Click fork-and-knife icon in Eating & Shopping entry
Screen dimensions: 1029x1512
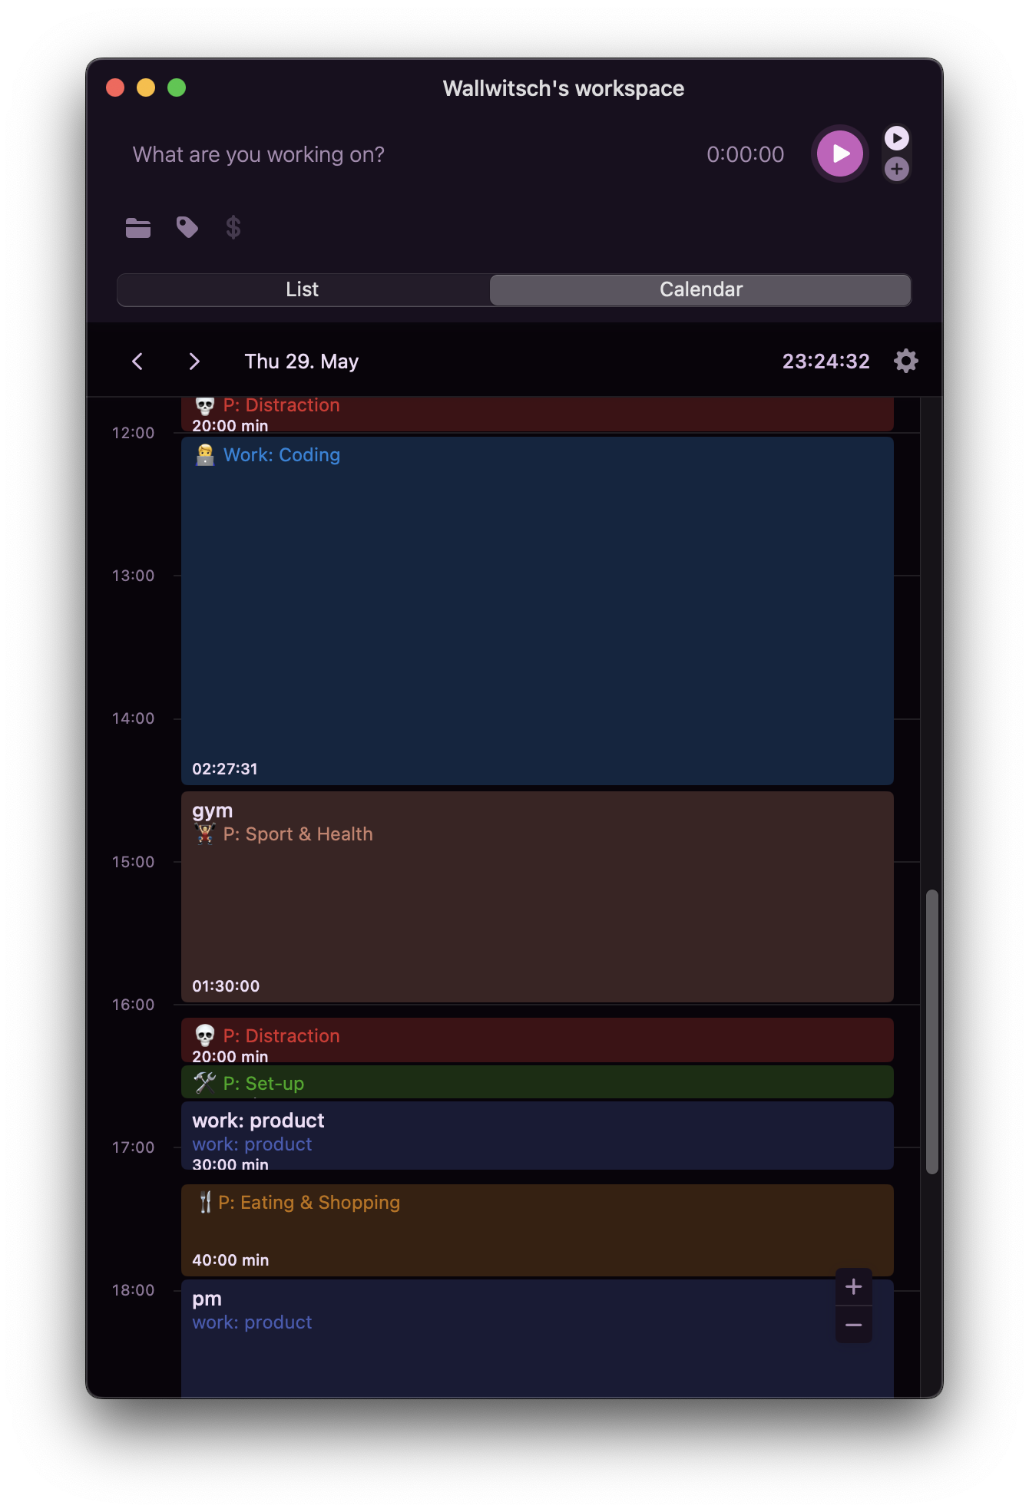tap(205, 1202)
